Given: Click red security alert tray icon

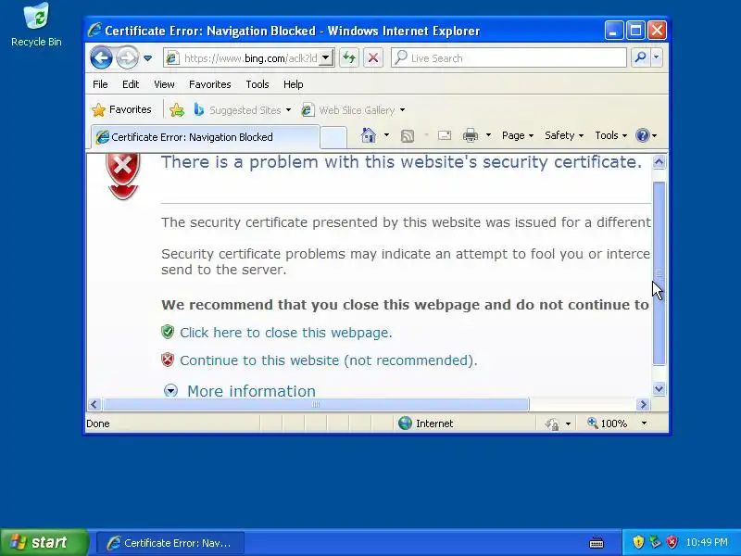Looking at the screenshot, I should [672, 542].
